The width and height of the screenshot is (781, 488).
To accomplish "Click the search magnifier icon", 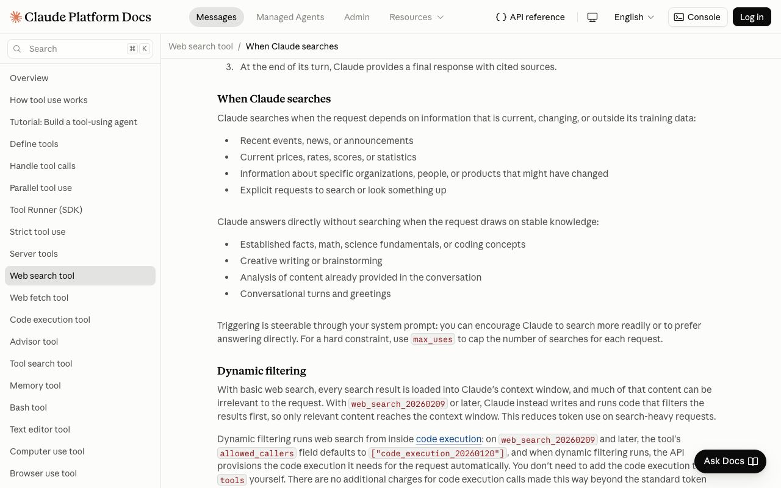I will tap(17, 49).
